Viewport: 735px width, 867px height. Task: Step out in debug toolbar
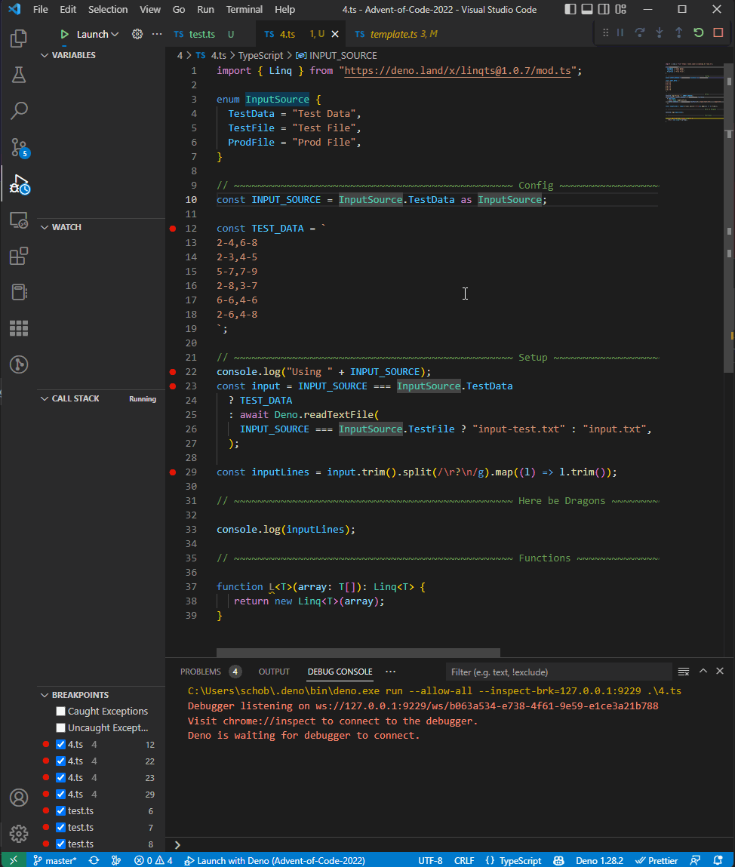[678, 32]
